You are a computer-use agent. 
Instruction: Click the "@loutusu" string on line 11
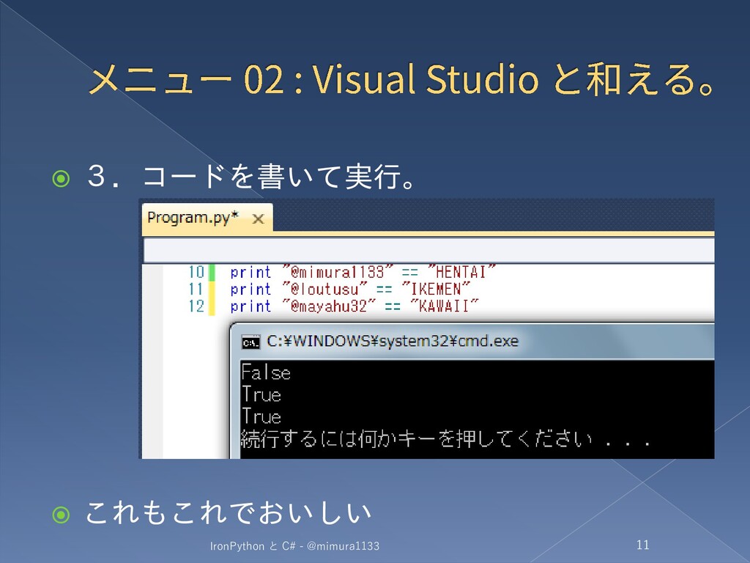click(x=324, y=289)
